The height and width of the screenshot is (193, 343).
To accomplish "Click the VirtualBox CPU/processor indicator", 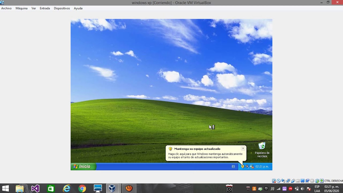I will (x=312, y=181).
